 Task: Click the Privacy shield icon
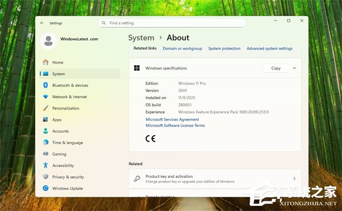pos(46,177)
